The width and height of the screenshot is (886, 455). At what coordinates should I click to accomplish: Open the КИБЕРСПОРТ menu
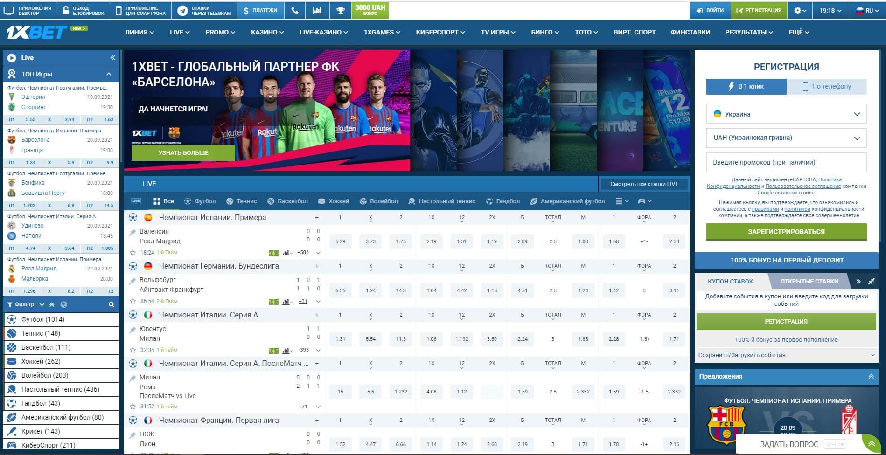[x=440, y=32]
